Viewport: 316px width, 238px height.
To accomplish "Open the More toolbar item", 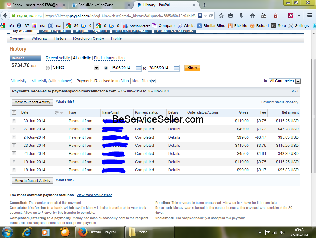I will (x=279, y=26).
